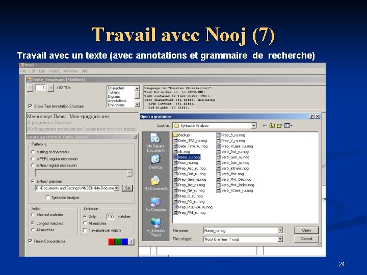Select the Verb_XCase_ru.nog file
This screenshot has height=275, width=367.
235,190
